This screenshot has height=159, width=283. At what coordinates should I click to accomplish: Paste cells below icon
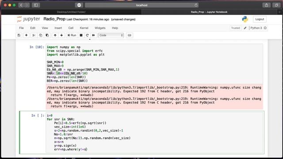(x=47, y=35)
